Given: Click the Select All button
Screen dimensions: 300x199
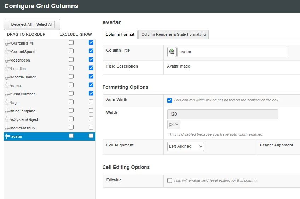Looking at the screenshot, I should 45,24.
